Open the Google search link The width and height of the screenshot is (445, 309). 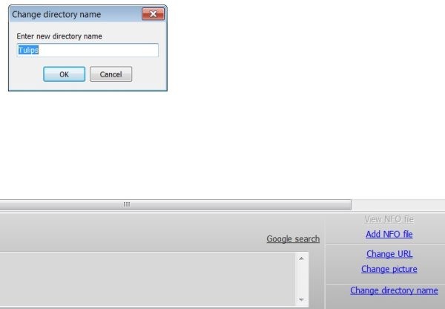click(293, 239)
